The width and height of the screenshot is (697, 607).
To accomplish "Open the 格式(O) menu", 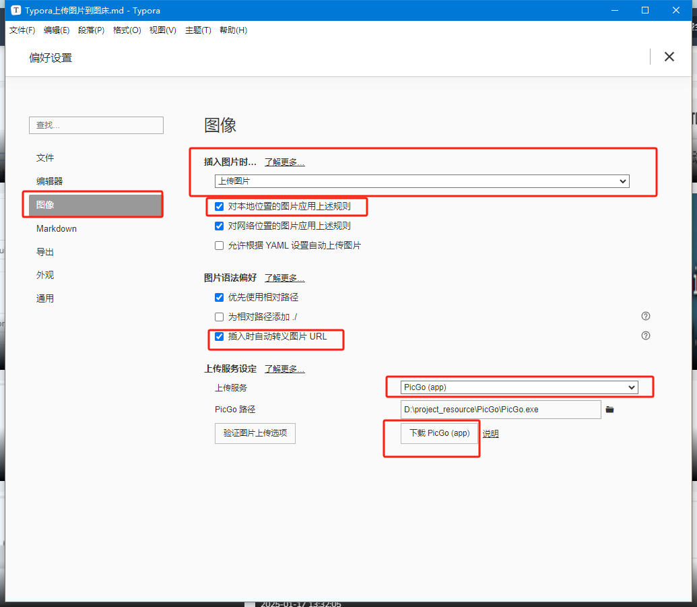I will 127,30.
